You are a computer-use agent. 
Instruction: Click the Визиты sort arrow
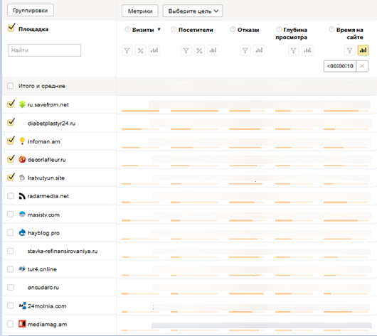point(159,30)
